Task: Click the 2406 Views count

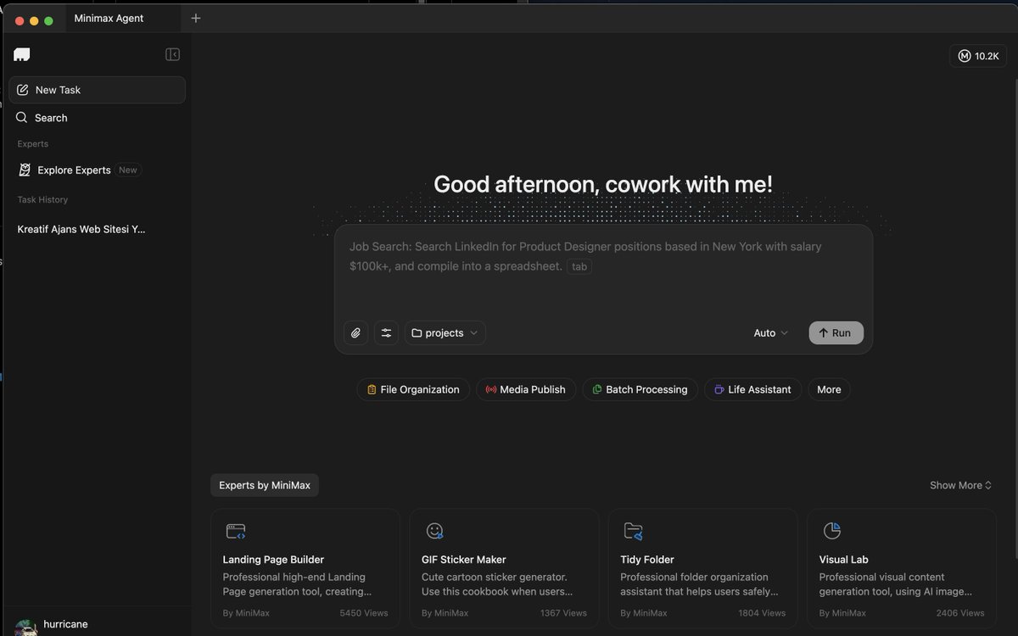Action: coord(960,612)
